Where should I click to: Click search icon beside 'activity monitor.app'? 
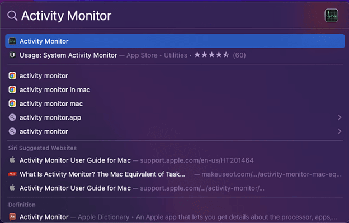[x=12, y=117]
